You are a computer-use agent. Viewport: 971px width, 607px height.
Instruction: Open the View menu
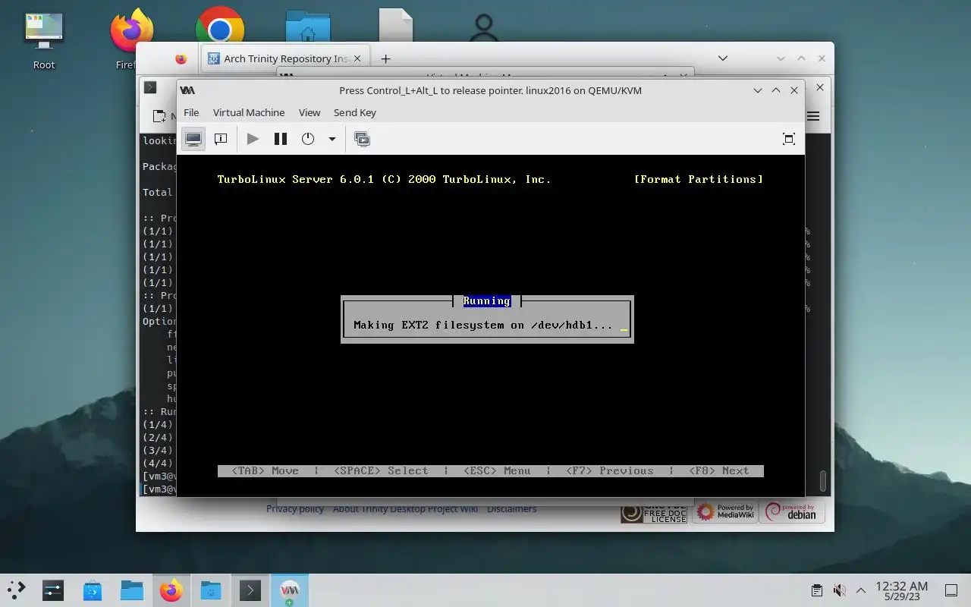point(310,112)
